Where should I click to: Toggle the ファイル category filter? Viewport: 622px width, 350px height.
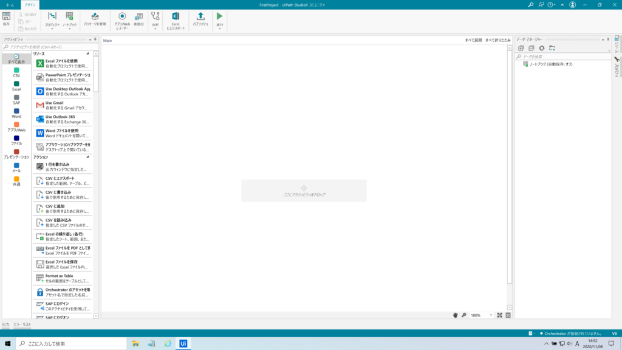click(16, 140)
